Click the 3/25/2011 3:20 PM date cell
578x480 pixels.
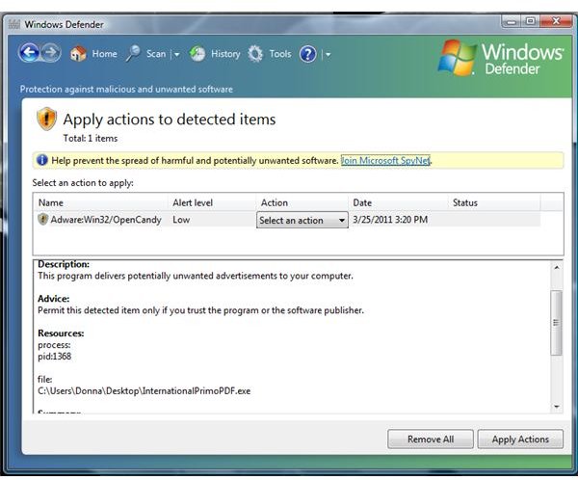coord(390,220)
